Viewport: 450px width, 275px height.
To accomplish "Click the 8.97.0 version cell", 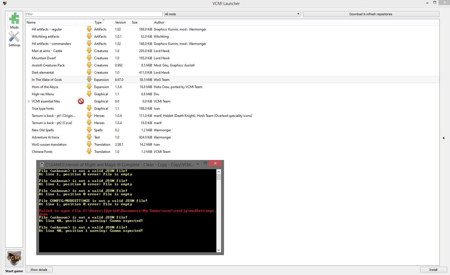I will pos(119,80).
